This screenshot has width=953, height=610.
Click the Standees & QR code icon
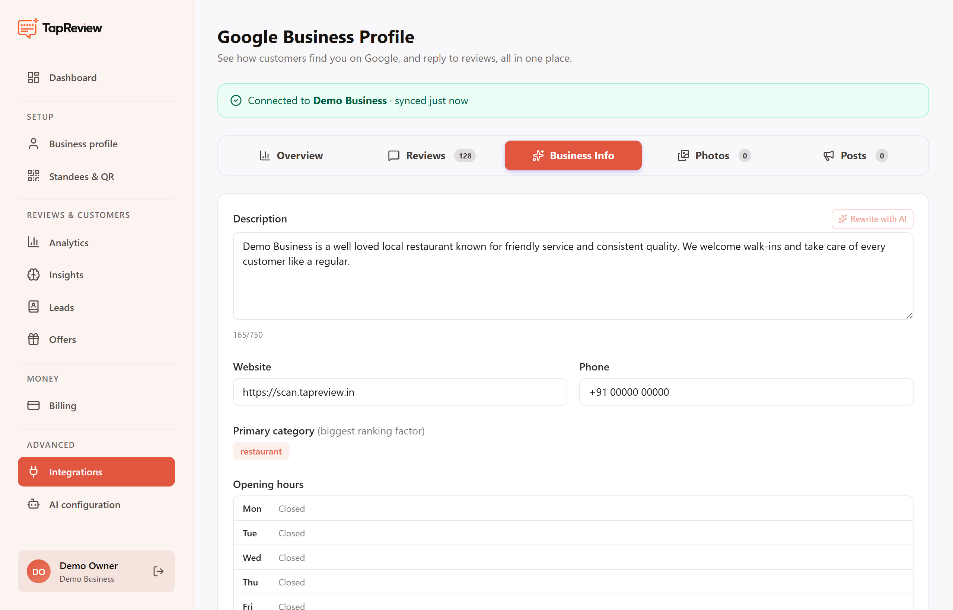[33, 176]
